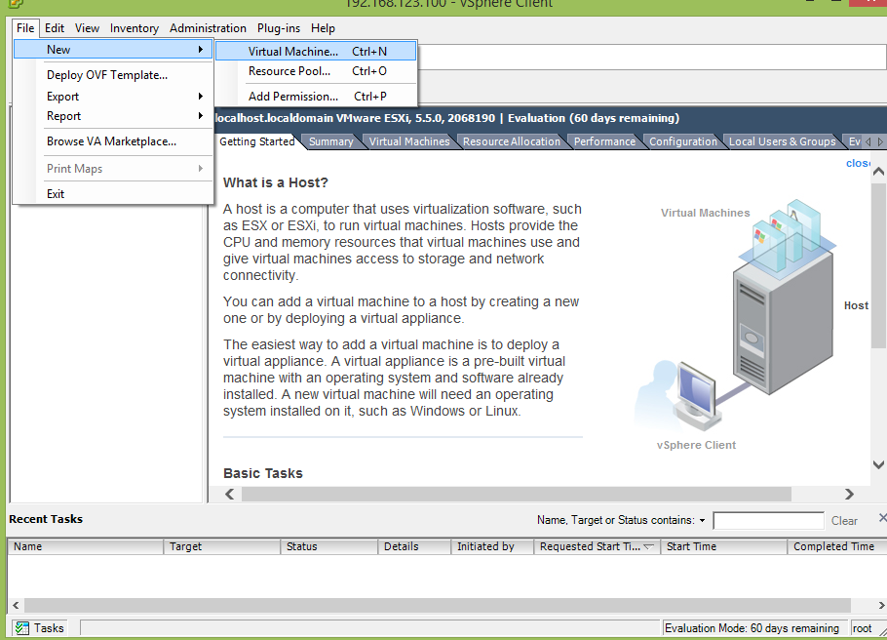This screenshot has height=640, width=887.
Task: Click the close tab link
Action: point(858,163)
